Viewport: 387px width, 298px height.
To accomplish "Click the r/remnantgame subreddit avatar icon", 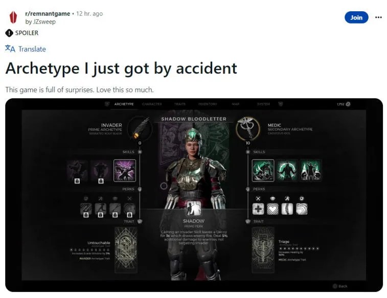I will 13,17.
